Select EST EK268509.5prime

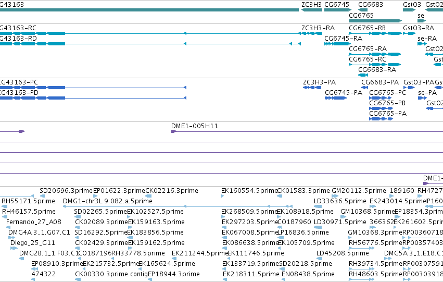click(223, 217)
